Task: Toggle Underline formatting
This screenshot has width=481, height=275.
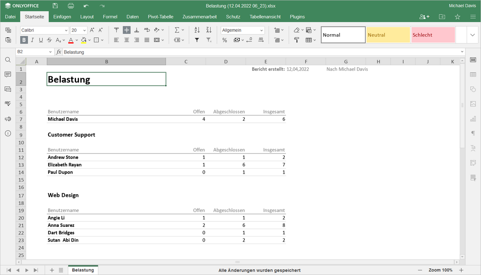Action: 41,40
